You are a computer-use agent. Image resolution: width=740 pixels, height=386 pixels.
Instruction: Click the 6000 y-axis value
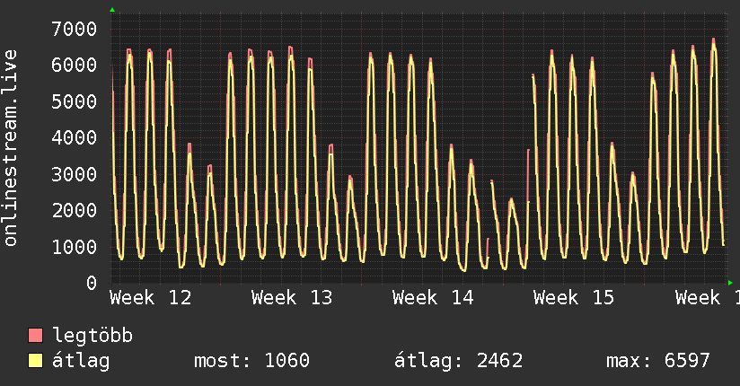coord(75,66)
